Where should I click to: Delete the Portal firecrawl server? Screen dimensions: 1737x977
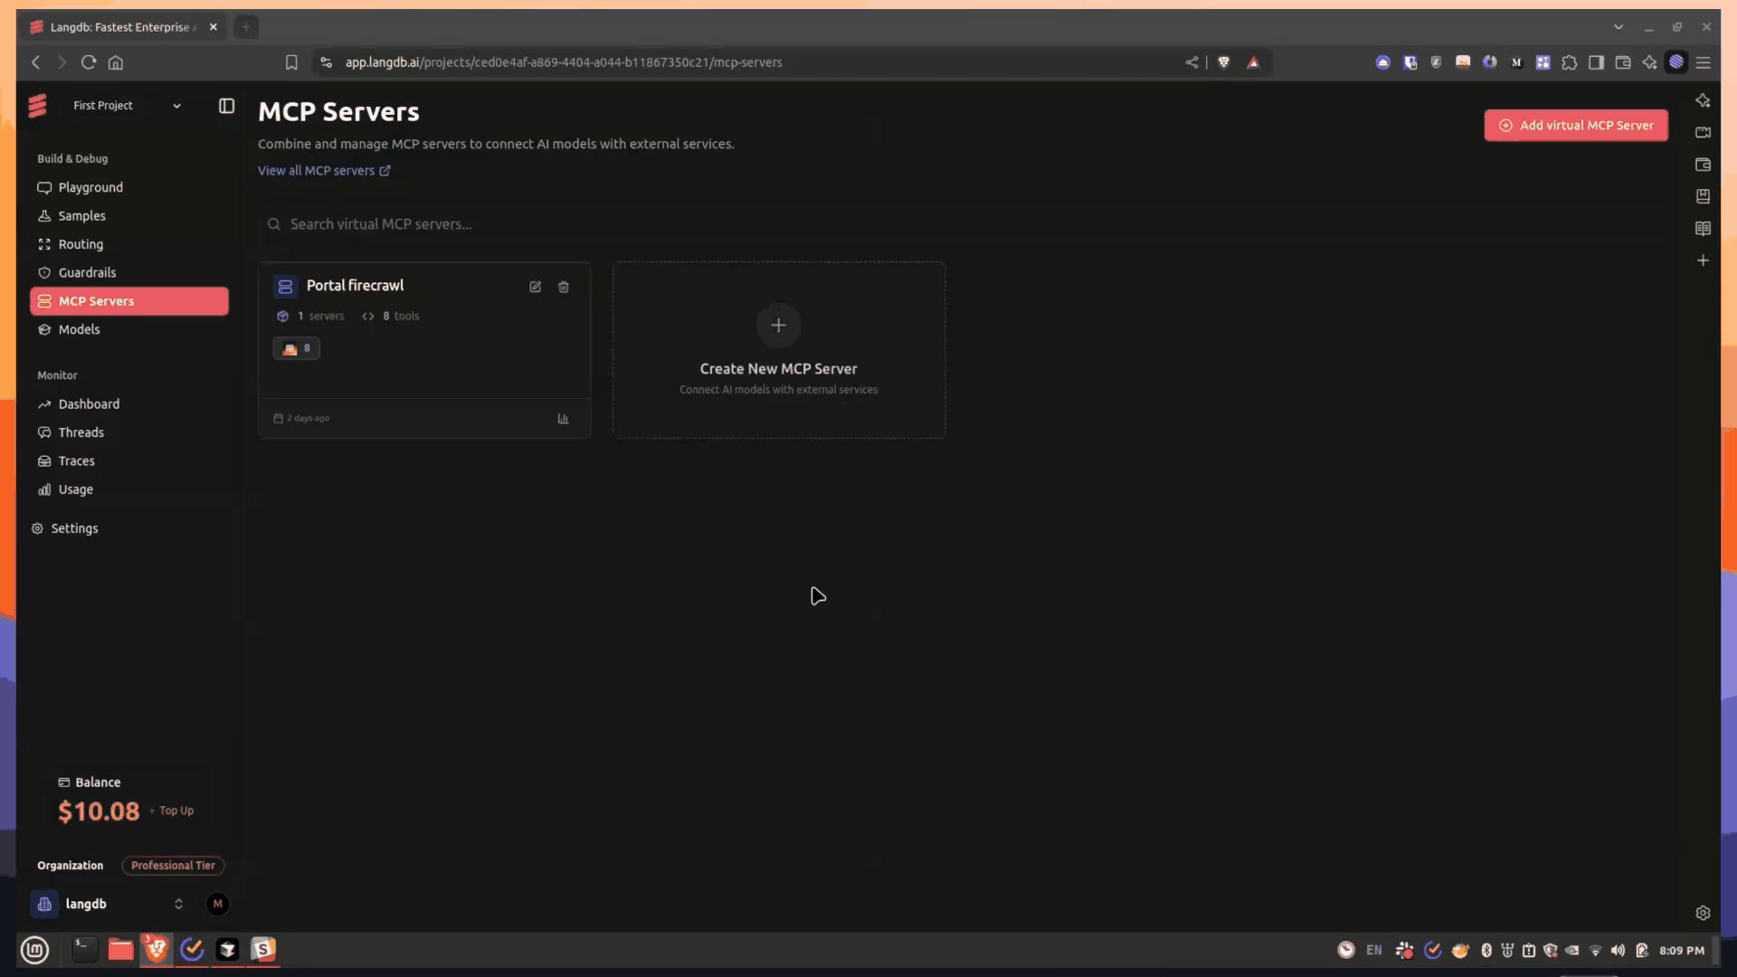(564, 287)
